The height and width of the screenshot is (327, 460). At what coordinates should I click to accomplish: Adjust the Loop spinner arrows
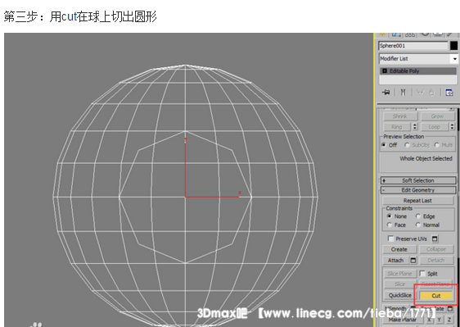452,127
